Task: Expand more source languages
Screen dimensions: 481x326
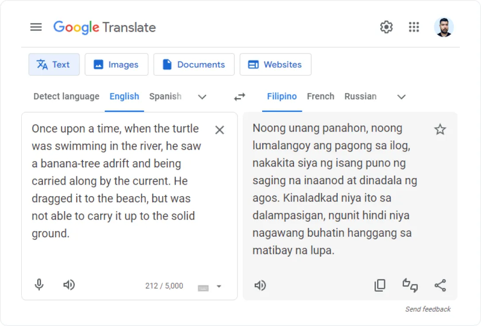Action: pos(202,97)
